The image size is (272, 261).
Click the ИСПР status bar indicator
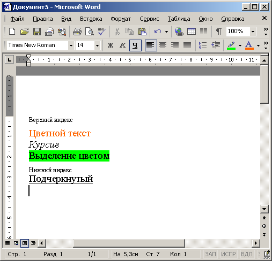(229, 254)
